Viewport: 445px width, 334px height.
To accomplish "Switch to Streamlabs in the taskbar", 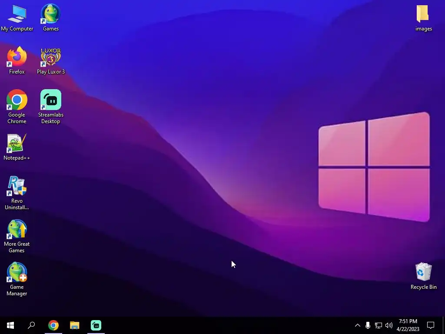I will pyautogui.click(x=96, y=325).
